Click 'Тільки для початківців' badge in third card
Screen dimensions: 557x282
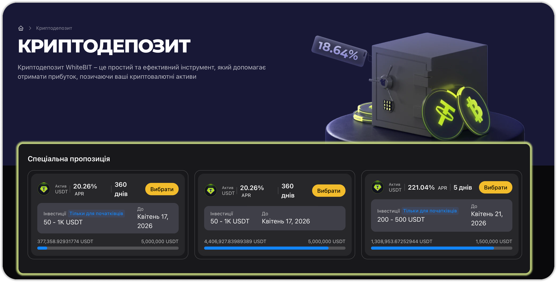(x=430, y=211)
